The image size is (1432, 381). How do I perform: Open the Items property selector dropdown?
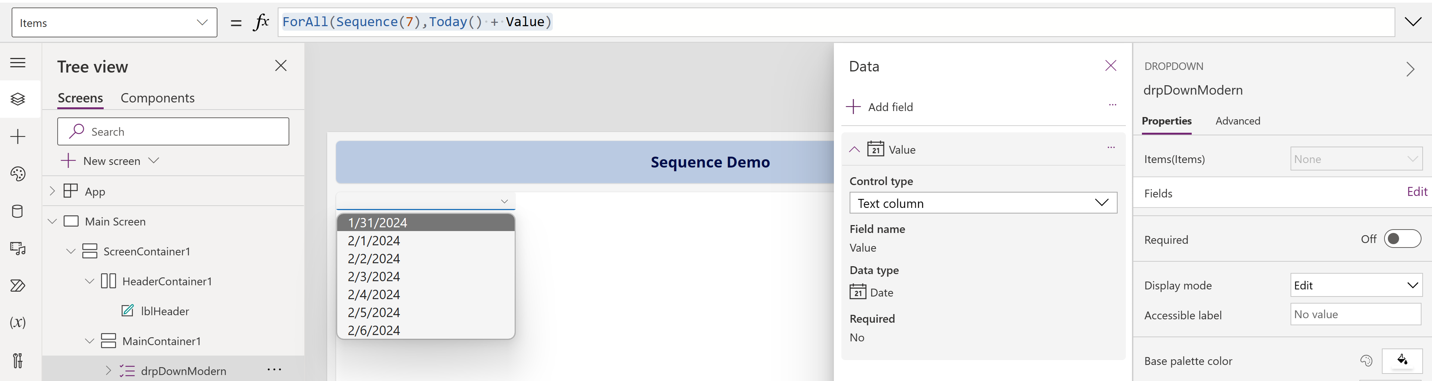click(114, 23)
